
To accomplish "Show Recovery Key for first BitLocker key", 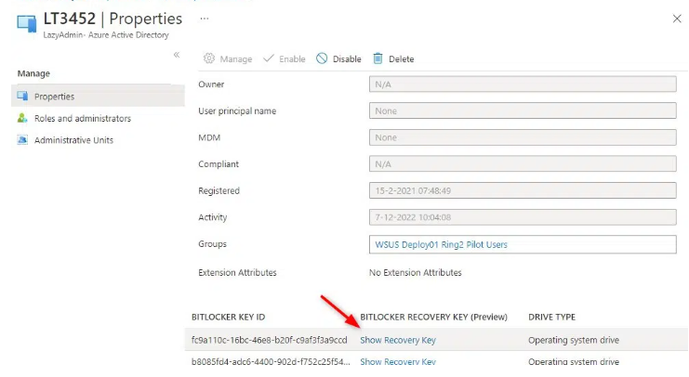I will [397, 340].
